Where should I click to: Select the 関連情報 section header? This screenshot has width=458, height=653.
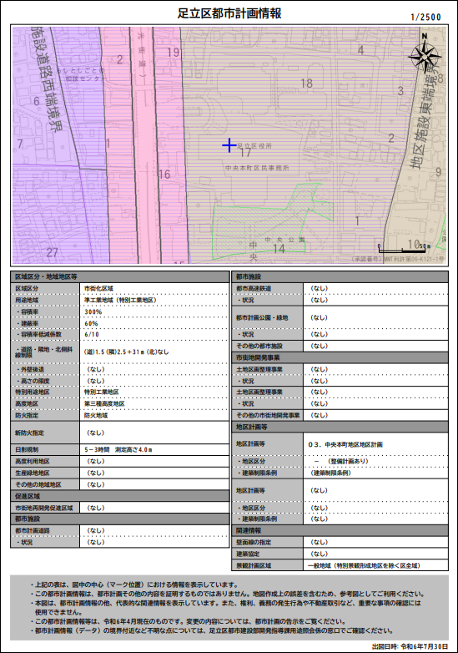[340, 530]
